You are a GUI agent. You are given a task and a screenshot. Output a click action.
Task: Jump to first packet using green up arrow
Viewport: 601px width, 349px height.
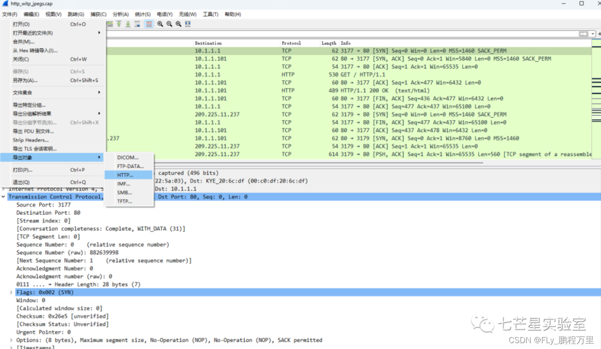[119, 24]
